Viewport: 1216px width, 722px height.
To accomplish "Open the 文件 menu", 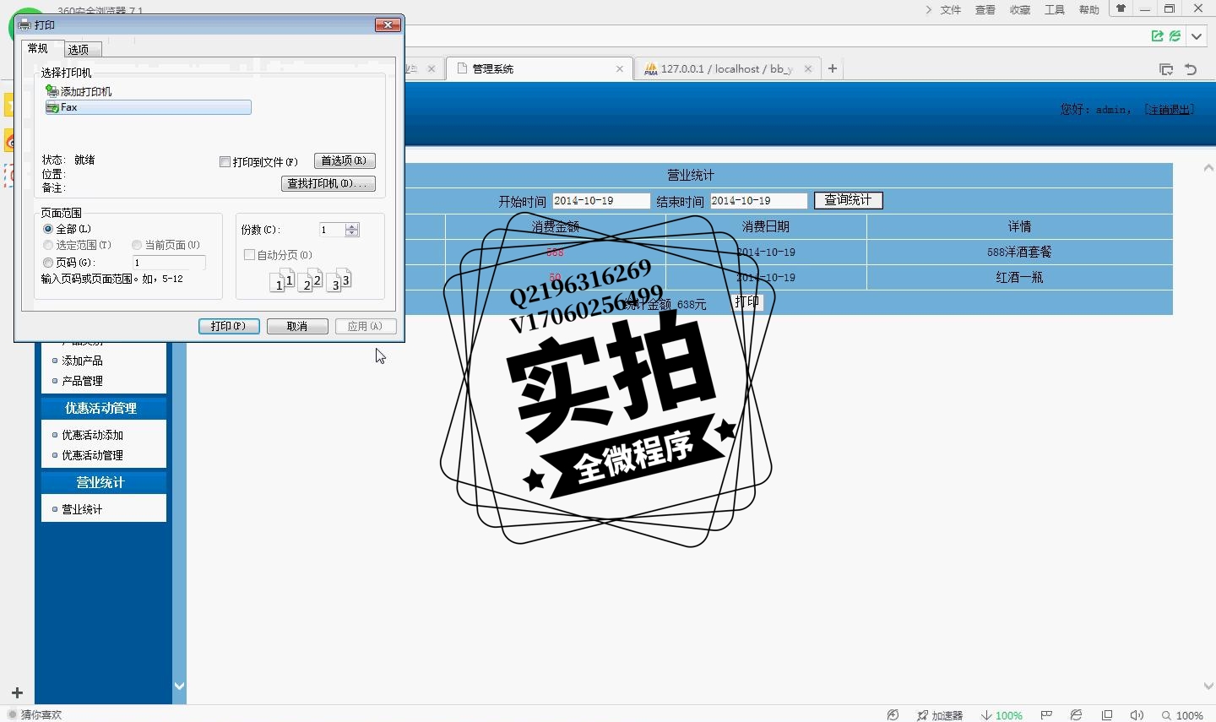I will click(x=951, y=10).
